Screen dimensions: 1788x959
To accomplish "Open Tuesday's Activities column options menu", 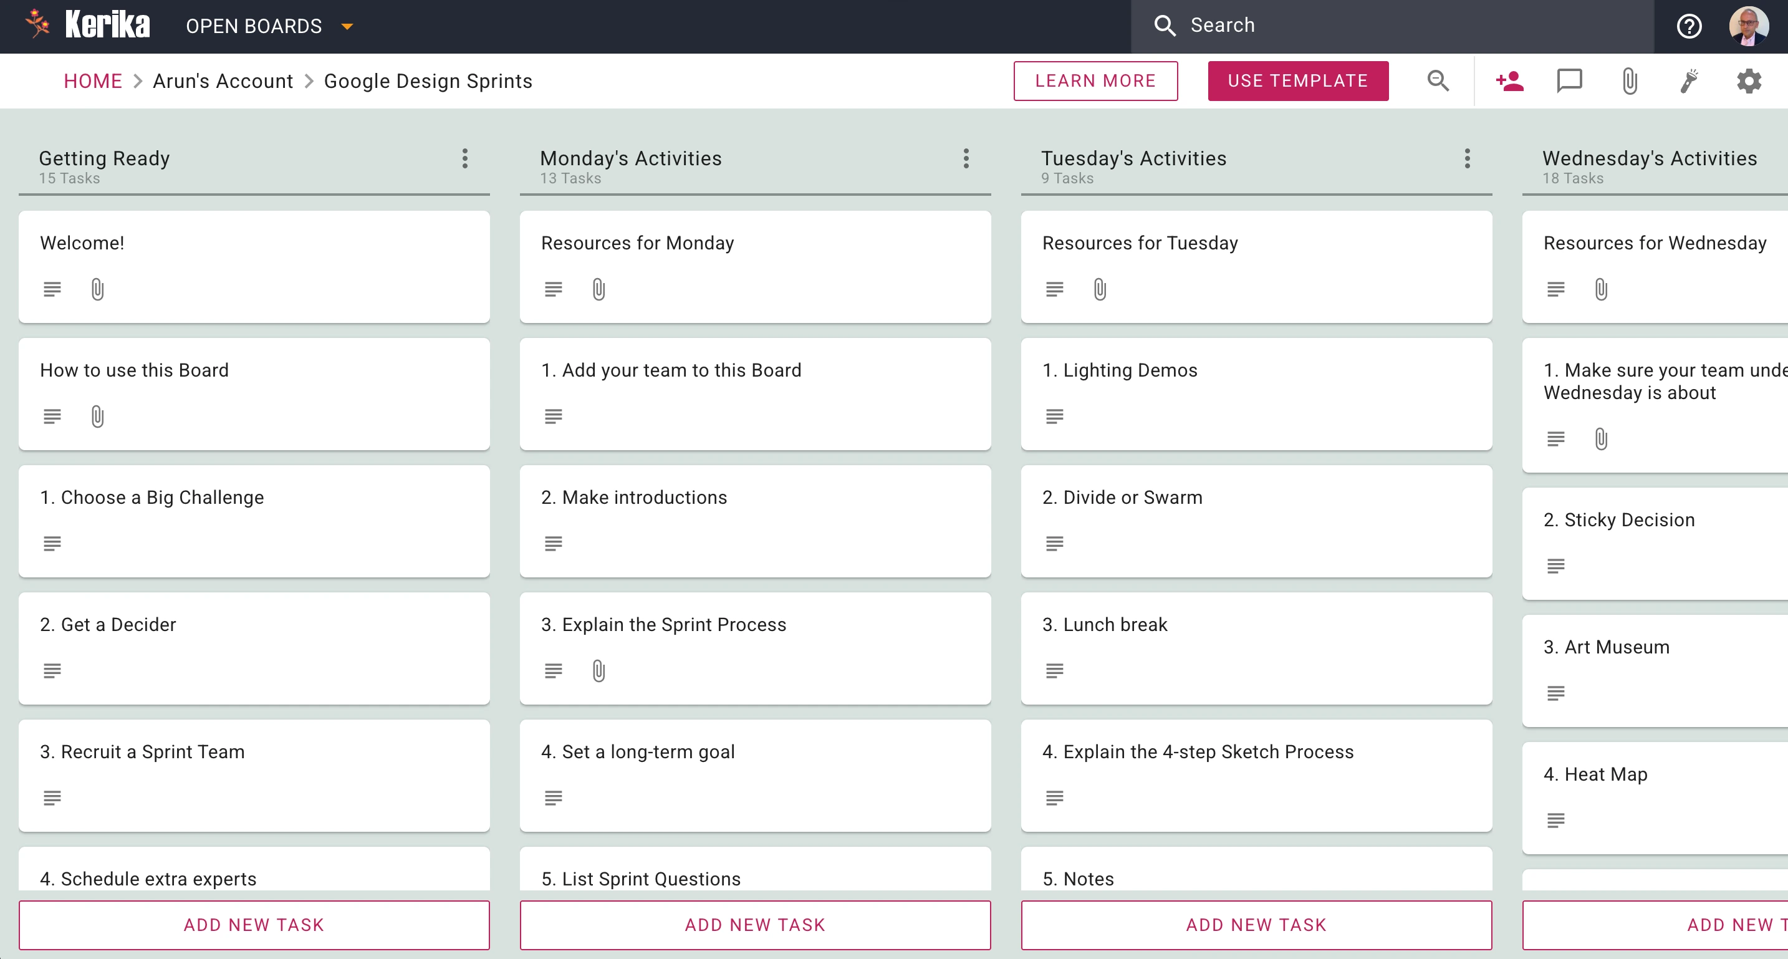I will pyautogui.click(x=1468, y=158).
